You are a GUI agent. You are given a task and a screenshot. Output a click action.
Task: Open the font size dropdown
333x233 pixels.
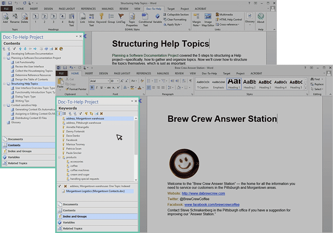click(x=118, y=81)
